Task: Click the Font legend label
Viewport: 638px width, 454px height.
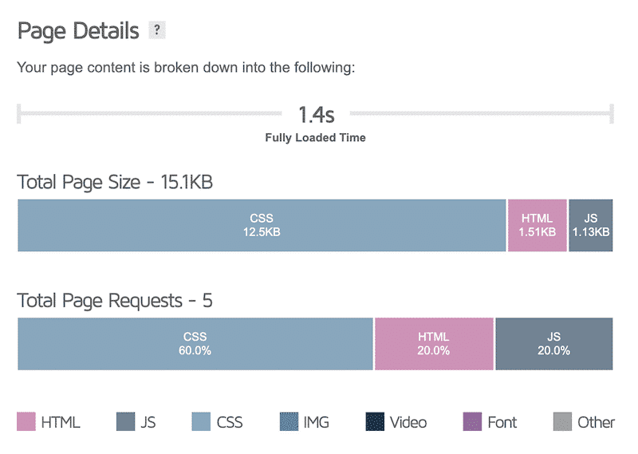Action: pyautogui.click(x=502, y=422)
